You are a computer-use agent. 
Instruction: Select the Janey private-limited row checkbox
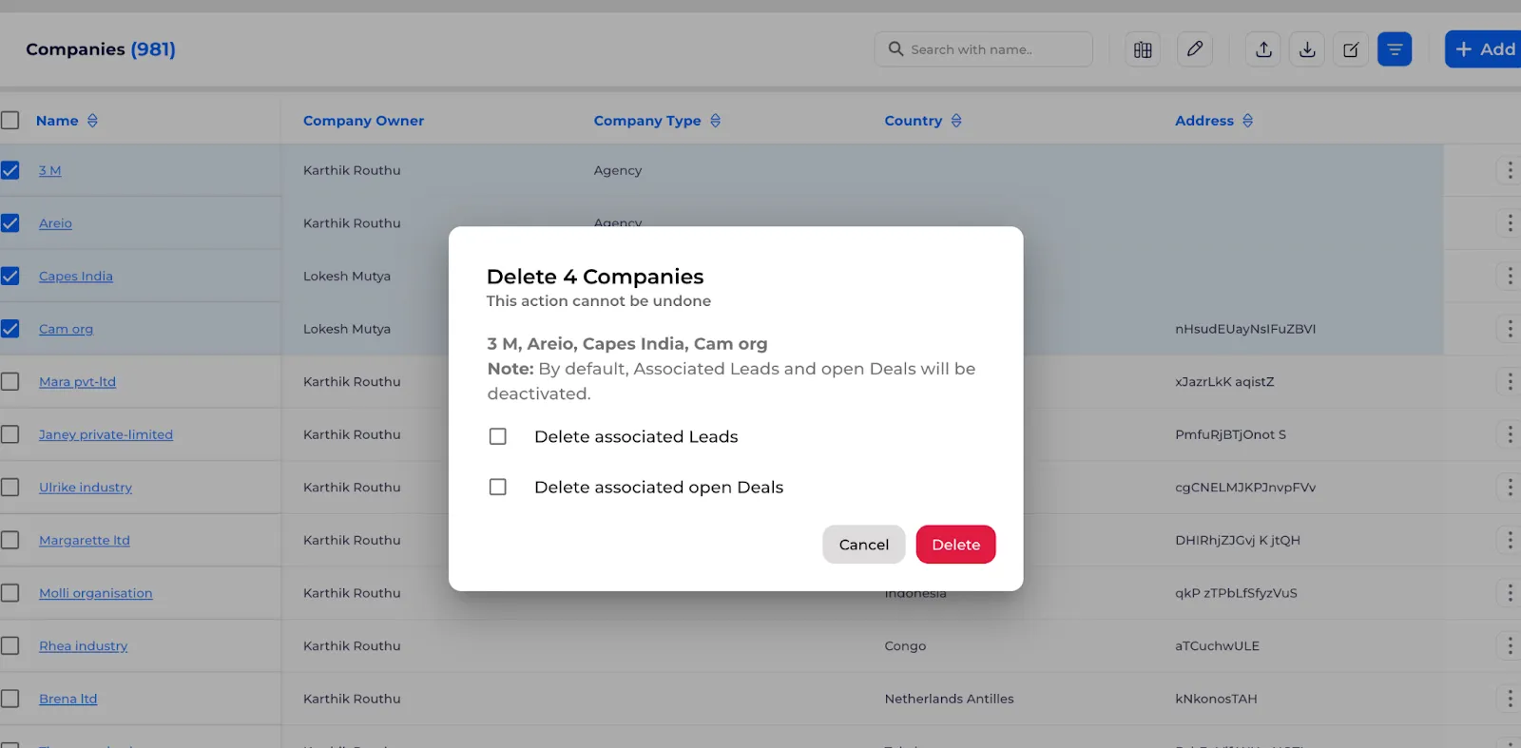[10, 434]
